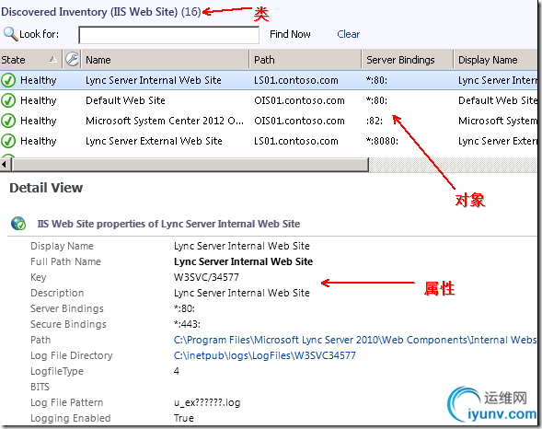
Task: Click the BITS property label
Action: click(40, 387)
